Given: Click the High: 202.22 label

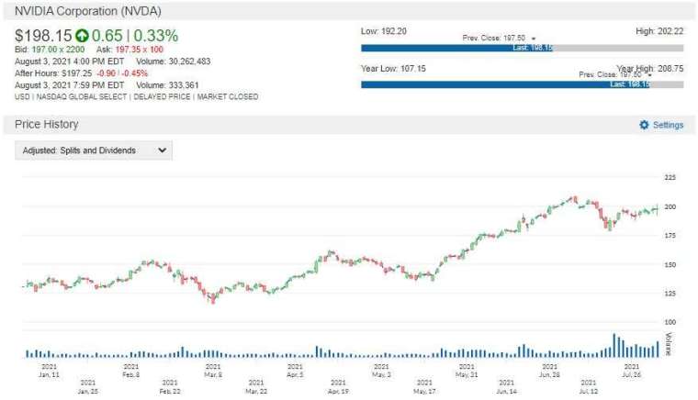Looking at the screenshot, I should 659,31.
